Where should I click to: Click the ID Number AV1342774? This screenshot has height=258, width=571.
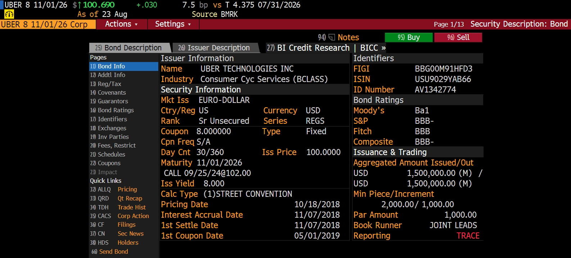coord(435,90)
